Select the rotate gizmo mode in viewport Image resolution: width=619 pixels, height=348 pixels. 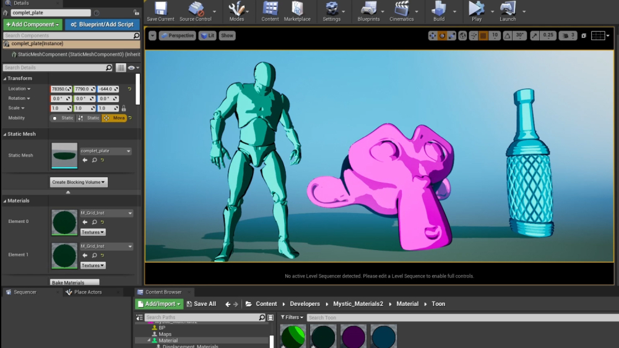pyautogui.click(x=442, y=35)
